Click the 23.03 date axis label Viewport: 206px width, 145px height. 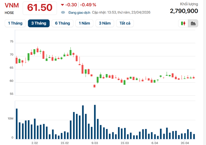[125, 143]
